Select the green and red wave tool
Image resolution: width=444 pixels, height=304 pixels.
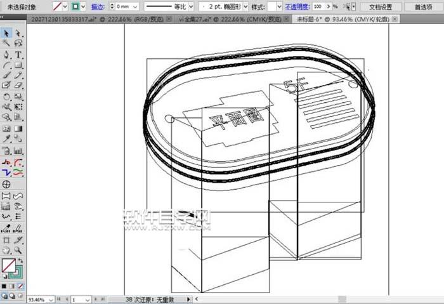(18, 172)
